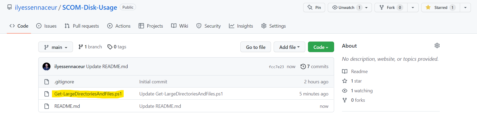The width and height of the screenshot is (477, 117).
Task: Click the file icon beside .gitignore
Action: [47, 82]
